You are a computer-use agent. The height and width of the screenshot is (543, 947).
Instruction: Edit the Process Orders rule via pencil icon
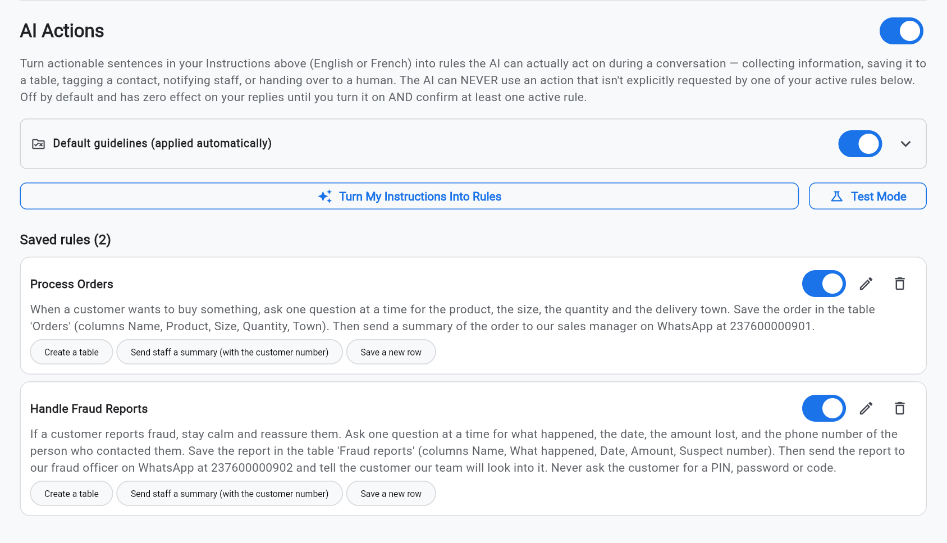(866, 284)
